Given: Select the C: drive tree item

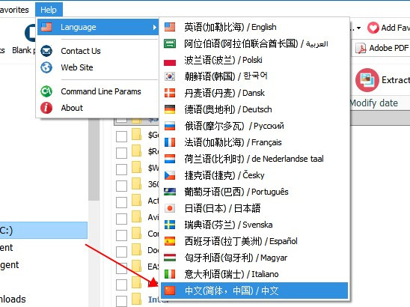Looking at the screenshot, I should tap(43, 231).
